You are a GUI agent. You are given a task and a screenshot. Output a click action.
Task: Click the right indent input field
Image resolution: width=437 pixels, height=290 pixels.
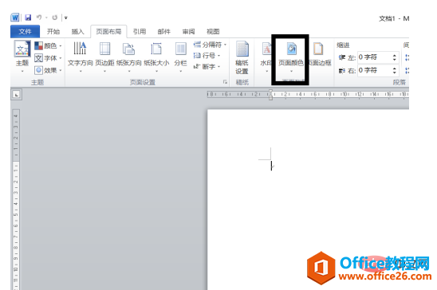(375, 70)
